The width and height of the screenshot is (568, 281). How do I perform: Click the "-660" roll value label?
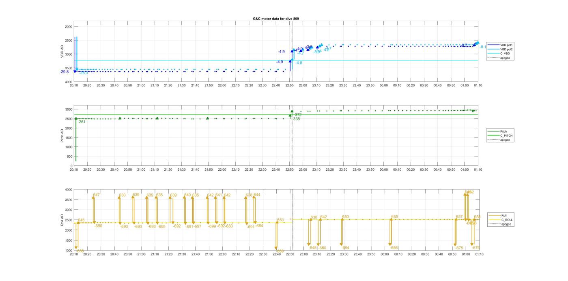pos(322,248)
